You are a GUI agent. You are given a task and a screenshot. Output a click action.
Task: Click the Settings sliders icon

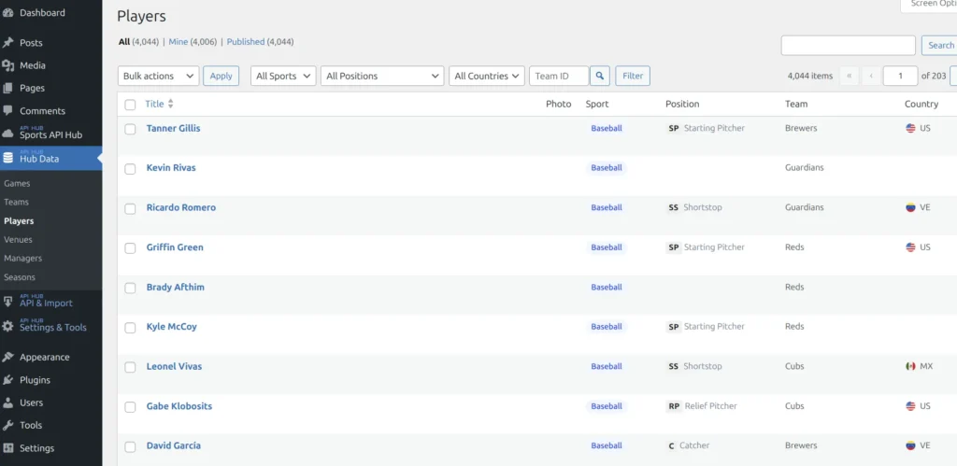coord(7,447)
